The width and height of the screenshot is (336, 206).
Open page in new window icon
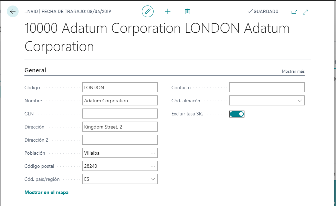294,12
